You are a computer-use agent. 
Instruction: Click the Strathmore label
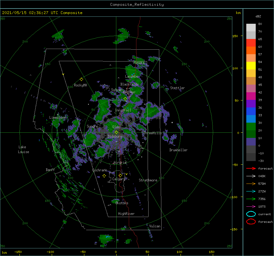(148, 180)
